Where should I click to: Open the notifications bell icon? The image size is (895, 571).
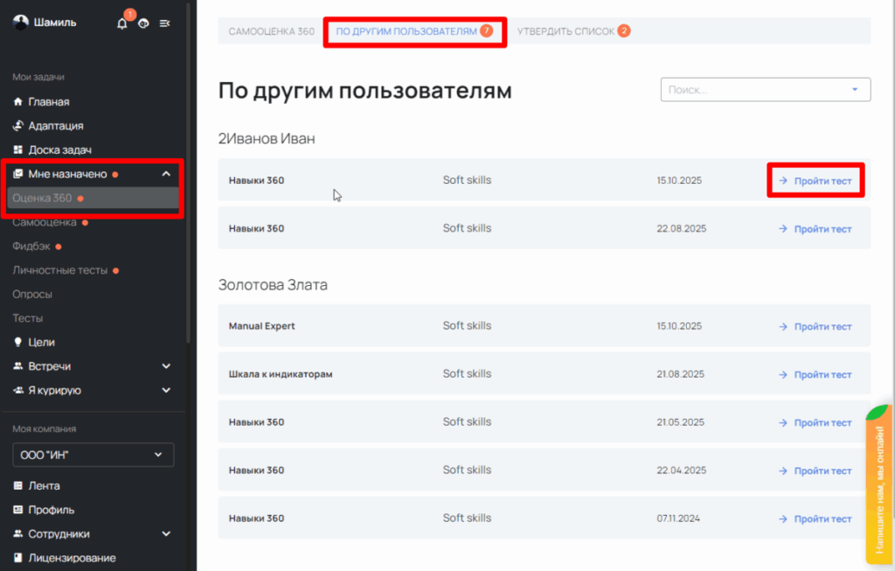[122, 24]
